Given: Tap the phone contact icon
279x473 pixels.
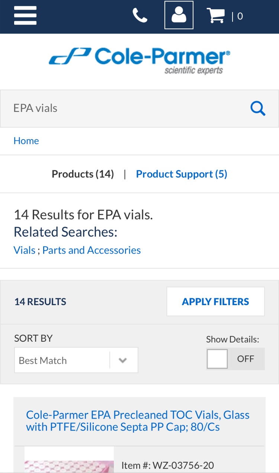Looking at the screenshot, I should pyautogui.click(x=140, y=16).
